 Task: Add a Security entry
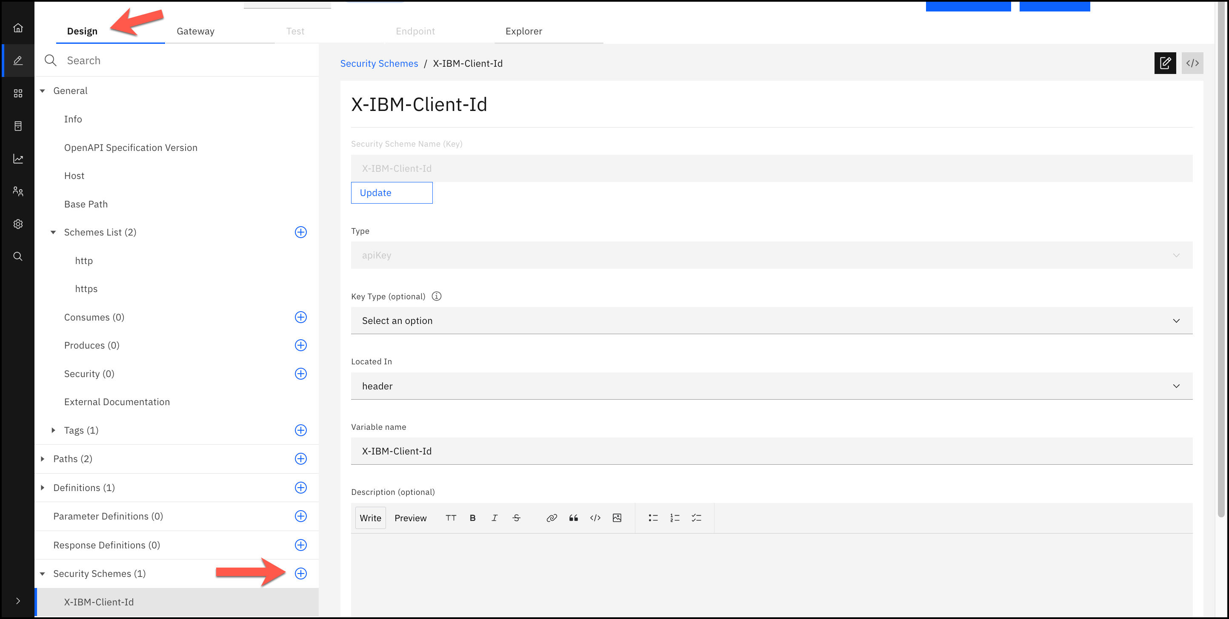coord(300,374)
